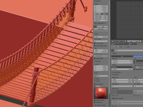Collapse the Transform panel

(95, 1)
